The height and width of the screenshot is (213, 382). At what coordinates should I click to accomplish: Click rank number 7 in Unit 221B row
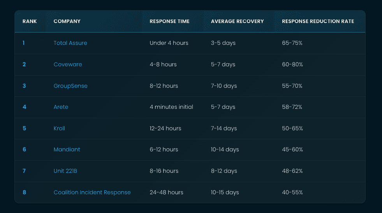pos(24,171)
